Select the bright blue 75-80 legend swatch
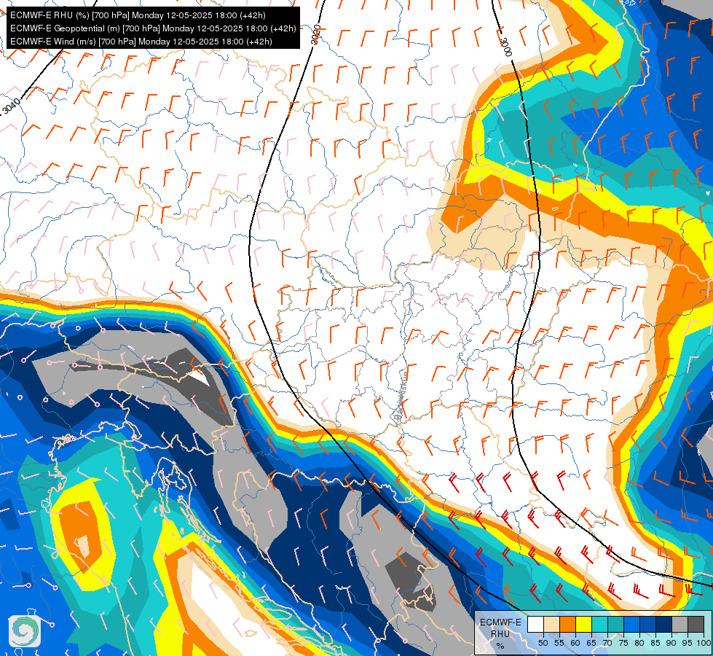Screen dimensions: 713x656 (631, 625)
